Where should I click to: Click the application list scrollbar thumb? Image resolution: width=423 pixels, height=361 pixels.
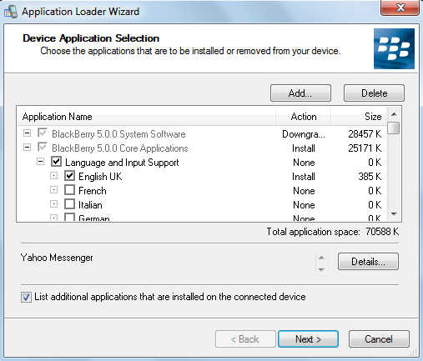tap(394, 128)
